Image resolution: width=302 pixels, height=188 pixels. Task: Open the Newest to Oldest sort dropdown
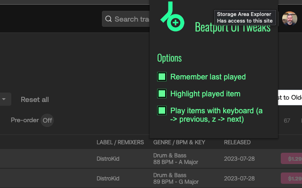[289, 97]
